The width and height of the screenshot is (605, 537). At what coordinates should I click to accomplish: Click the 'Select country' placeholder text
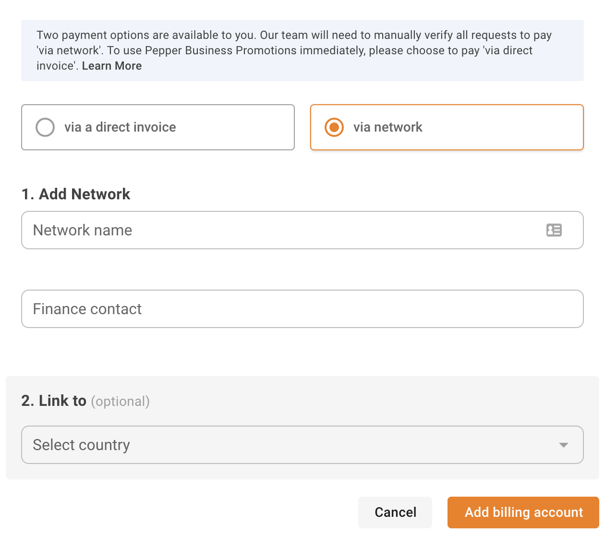[x=82, y=445]
